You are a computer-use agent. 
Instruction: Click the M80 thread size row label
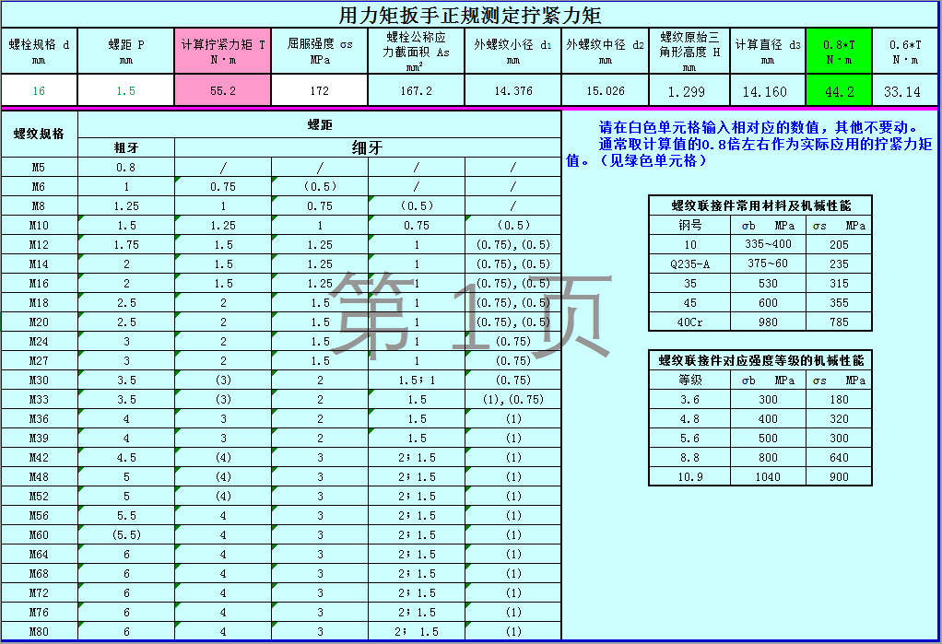click(x=39, y=632)
